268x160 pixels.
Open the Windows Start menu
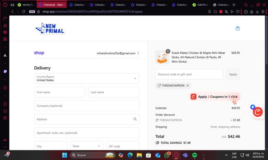(x=64, y=155)
